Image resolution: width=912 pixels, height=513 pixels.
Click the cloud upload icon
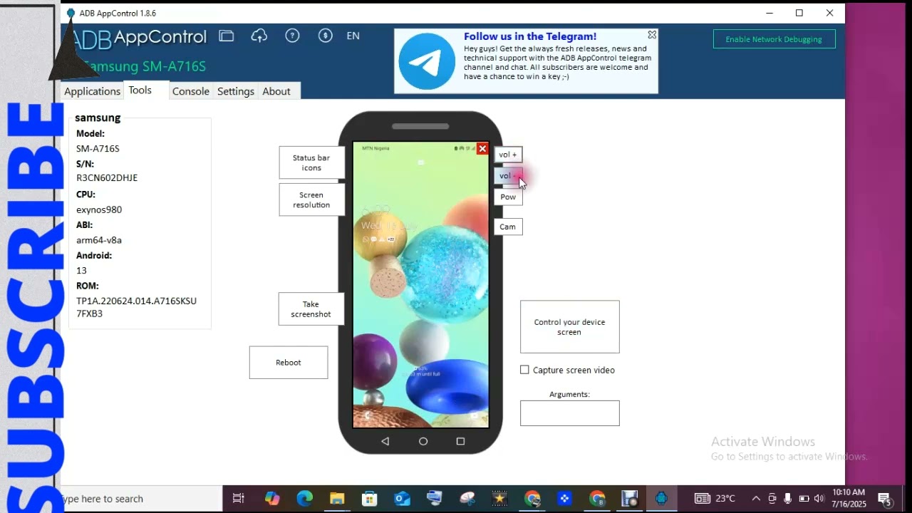coord(259,36)
